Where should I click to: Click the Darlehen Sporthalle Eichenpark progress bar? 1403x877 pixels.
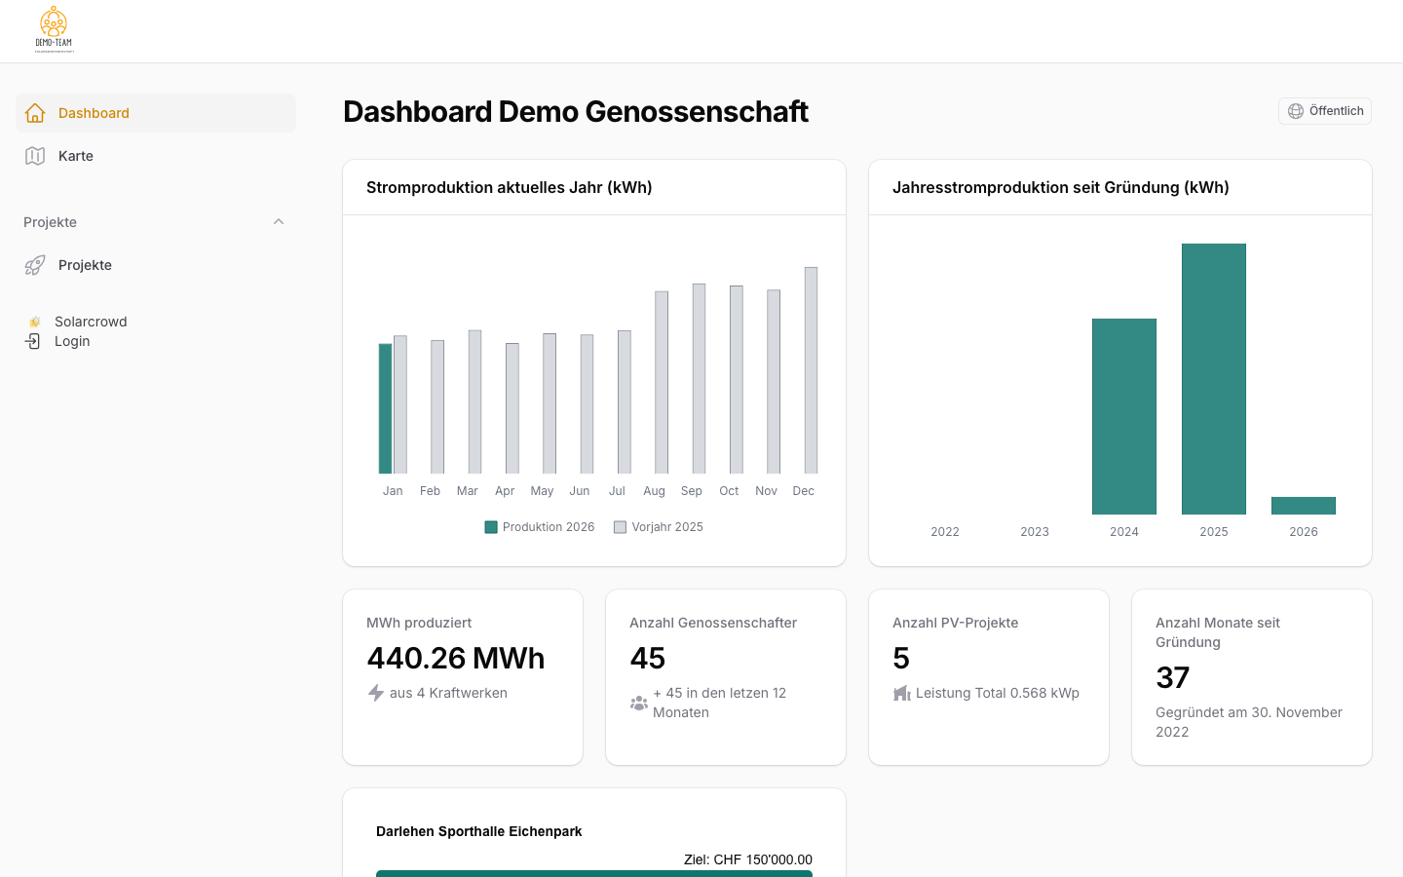[594, 873]
